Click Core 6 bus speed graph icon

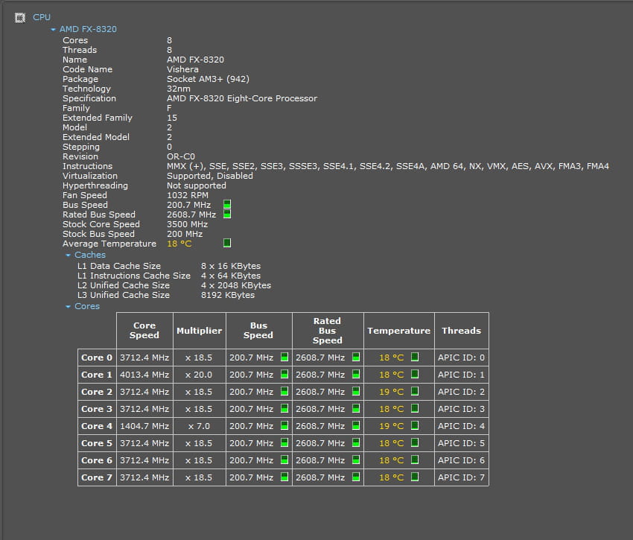point(284,460)
